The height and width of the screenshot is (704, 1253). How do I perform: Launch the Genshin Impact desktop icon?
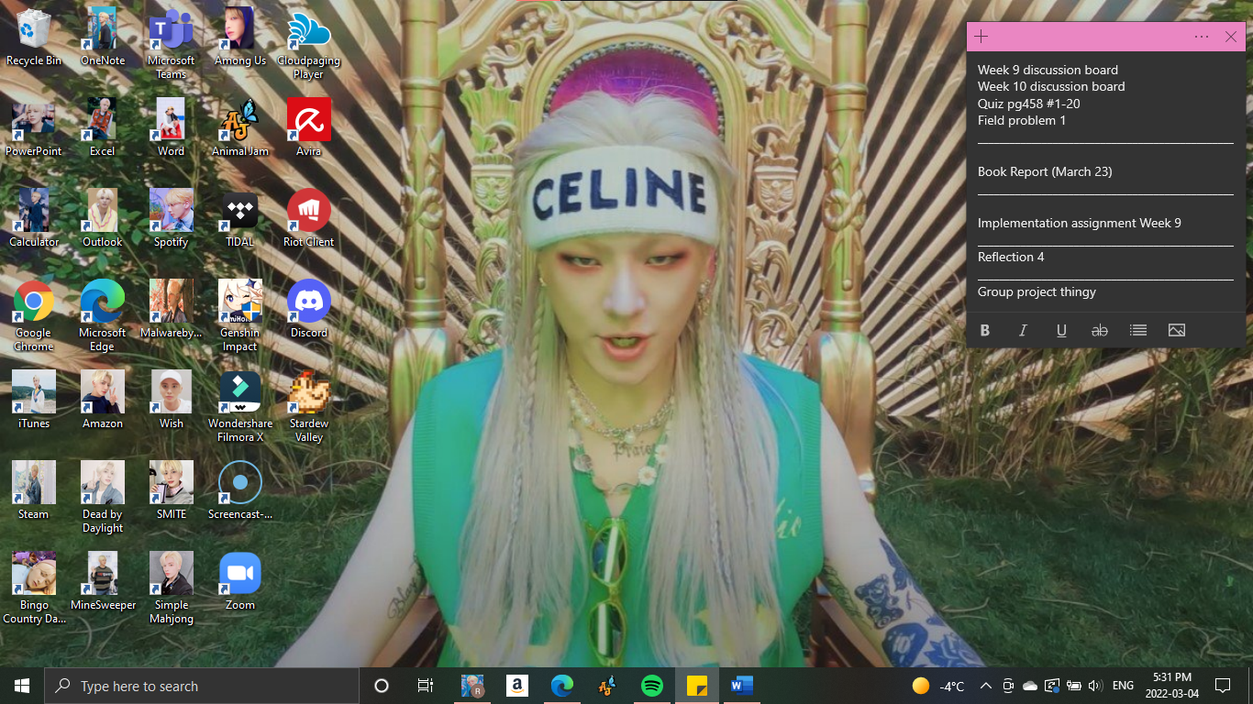point(240,316)
